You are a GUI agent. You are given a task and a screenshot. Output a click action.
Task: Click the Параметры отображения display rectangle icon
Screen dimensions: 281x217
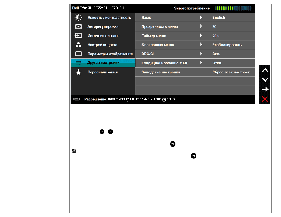(78, 54)
